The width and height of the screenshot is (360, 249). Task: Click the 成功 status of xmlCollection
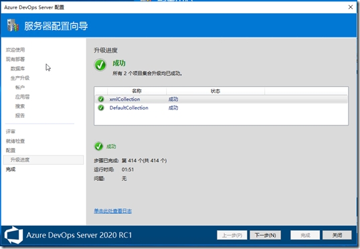(173, 99)
